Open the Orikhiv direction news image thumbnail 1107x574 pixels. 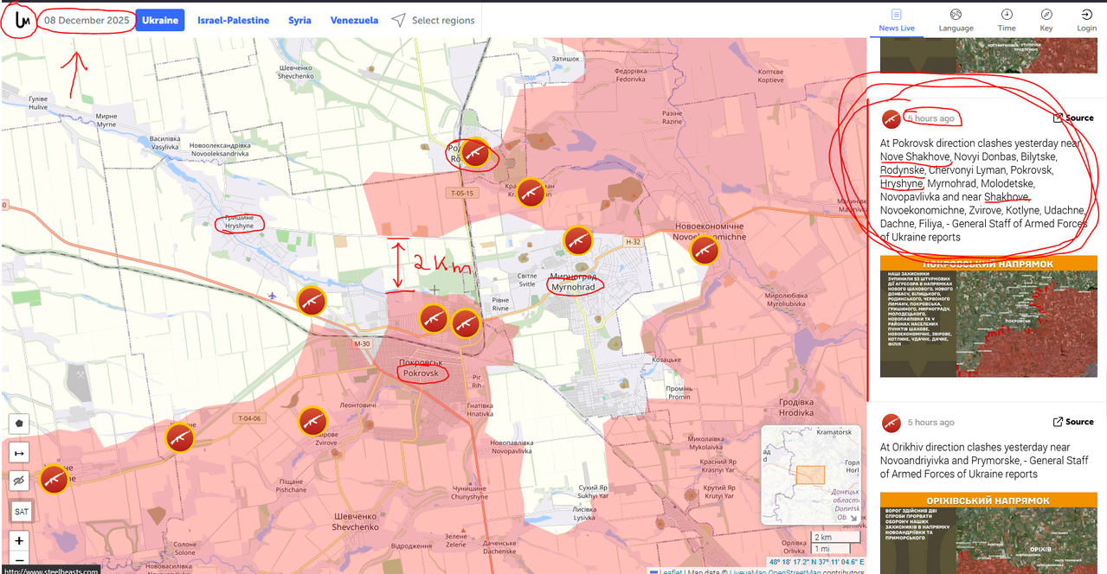(x=988, y=533)
